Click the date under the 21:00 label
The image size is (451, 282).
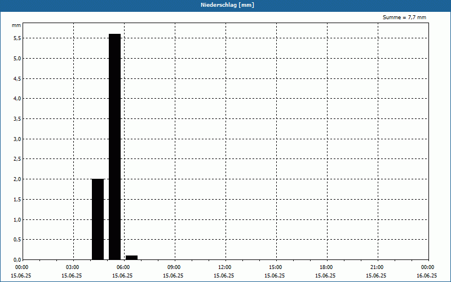point(376,276)
